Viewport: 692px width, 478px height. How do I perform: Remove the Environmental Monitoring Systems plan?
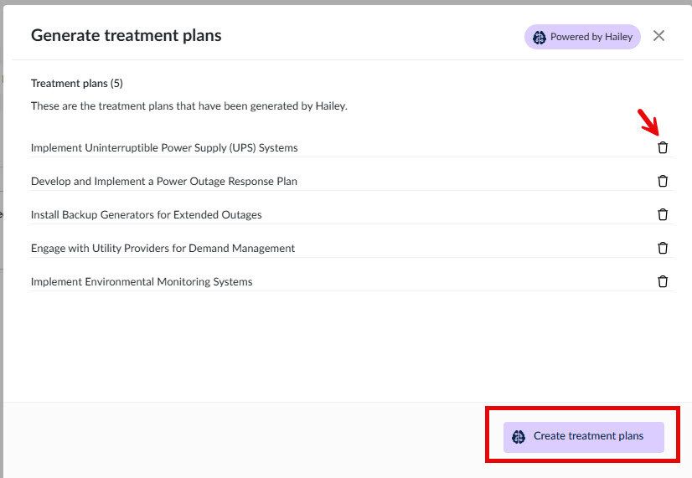(x=663, y=281)
